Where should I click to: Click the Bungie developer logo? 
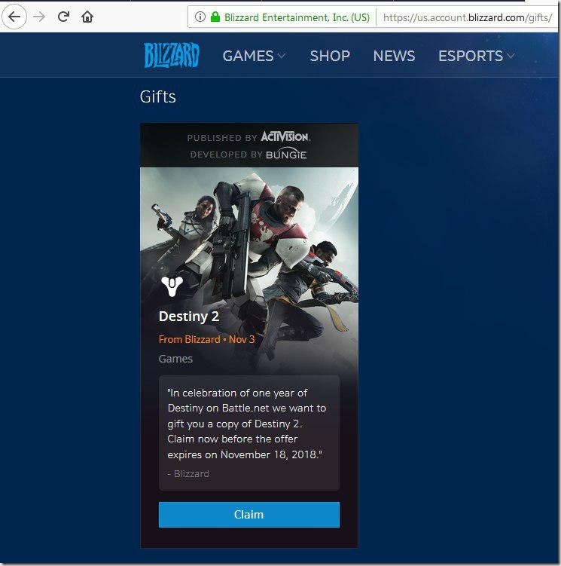[286, 155]
